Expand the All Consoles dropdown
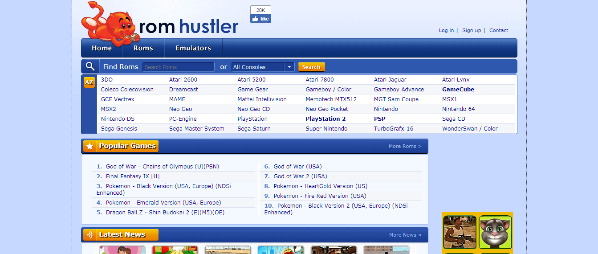The width and height of the screenshot is (598, 254). point(263,67)
